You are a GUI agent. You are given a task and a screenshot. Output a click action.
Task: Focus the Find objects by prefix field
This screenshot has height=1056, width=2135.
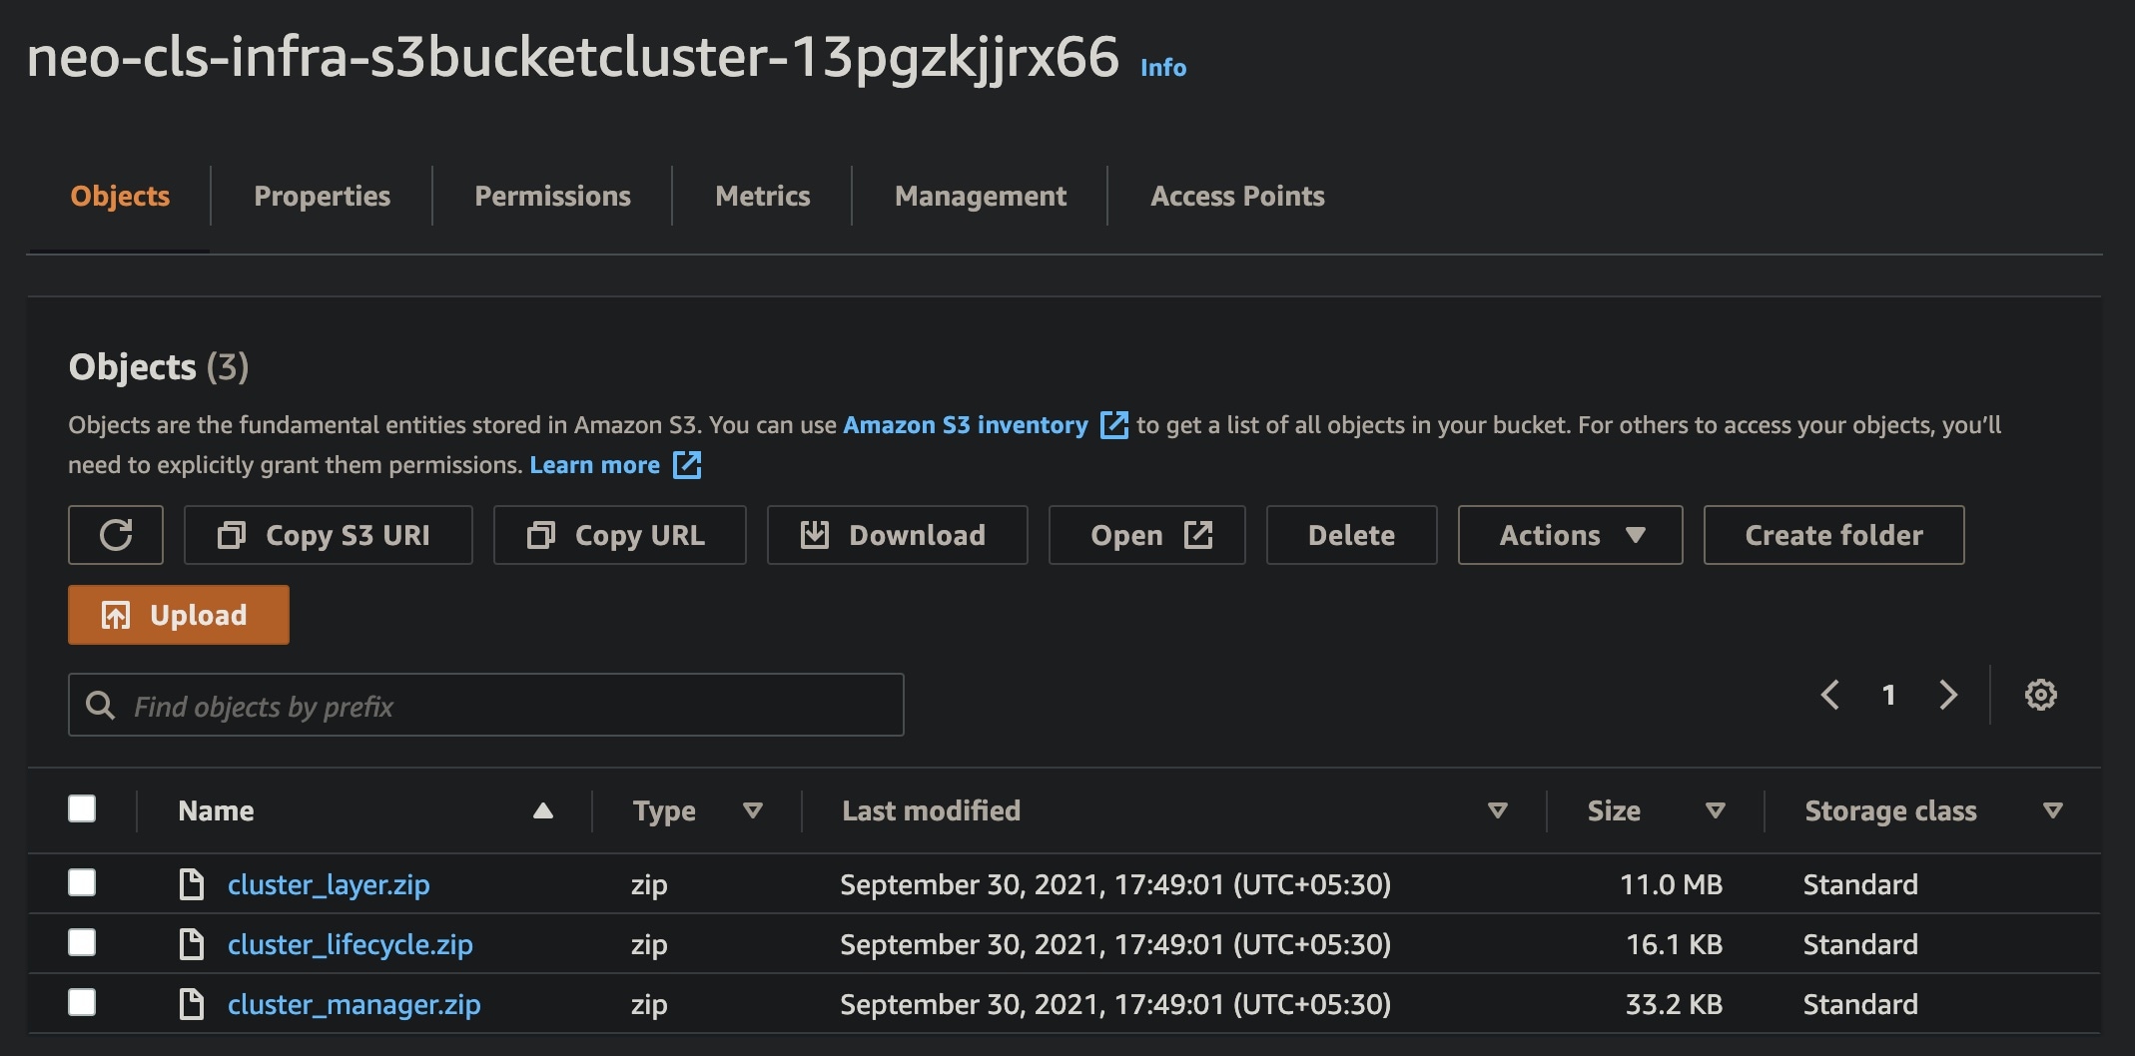tap(486, 705)
